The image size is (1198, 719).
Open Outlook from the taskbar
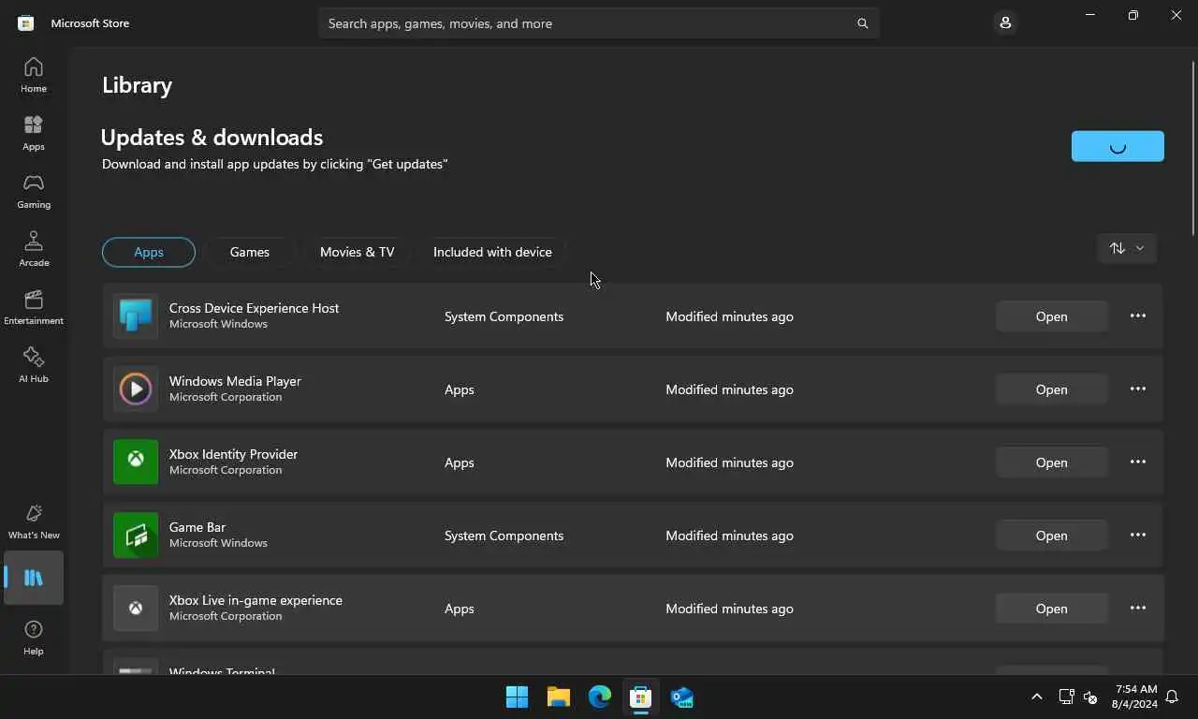coord(682,697)
